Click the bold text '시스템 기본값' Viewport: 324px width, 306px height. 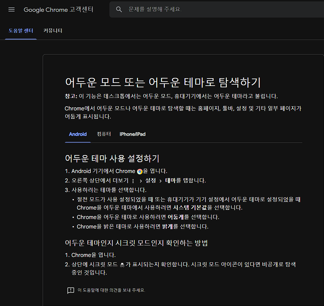(190, 207)
